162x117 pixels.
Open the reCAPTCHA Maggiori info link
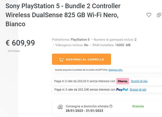[115, 70]
